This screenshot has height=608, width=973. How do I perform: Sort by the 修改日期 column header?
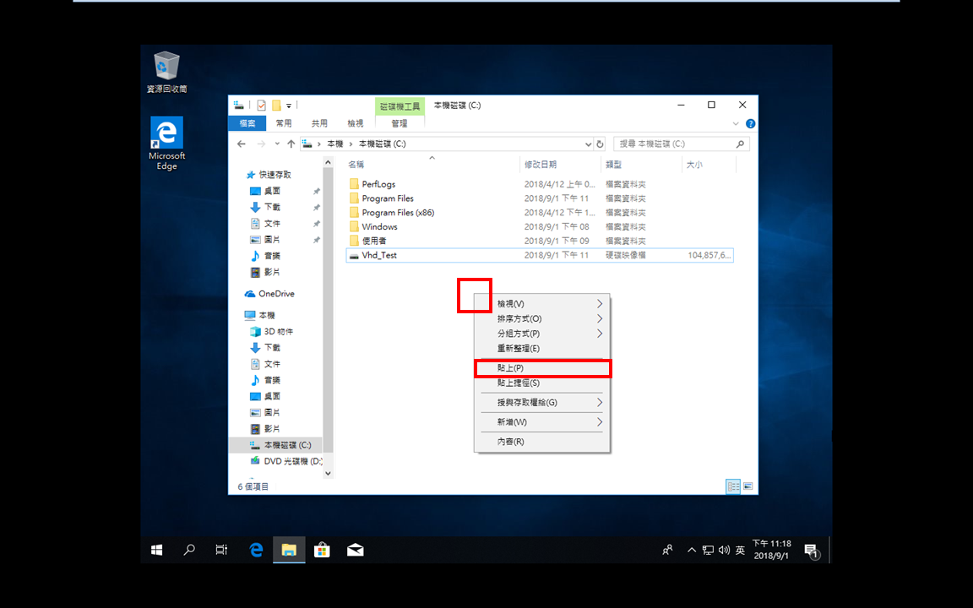(540, 165)
